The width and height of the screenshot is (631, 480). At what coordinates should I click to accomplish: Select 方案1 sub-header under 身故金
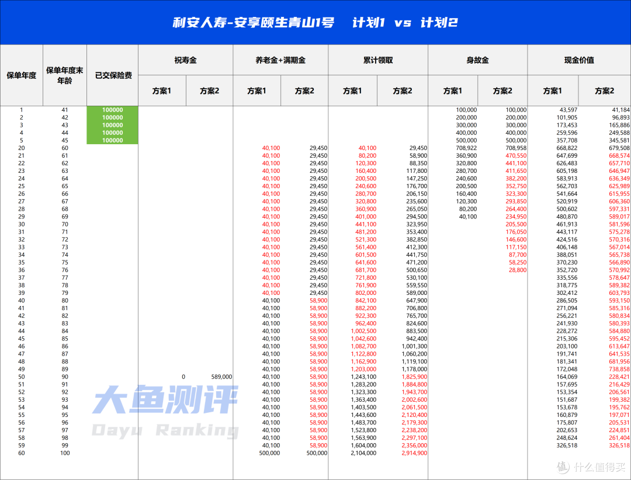453,91
